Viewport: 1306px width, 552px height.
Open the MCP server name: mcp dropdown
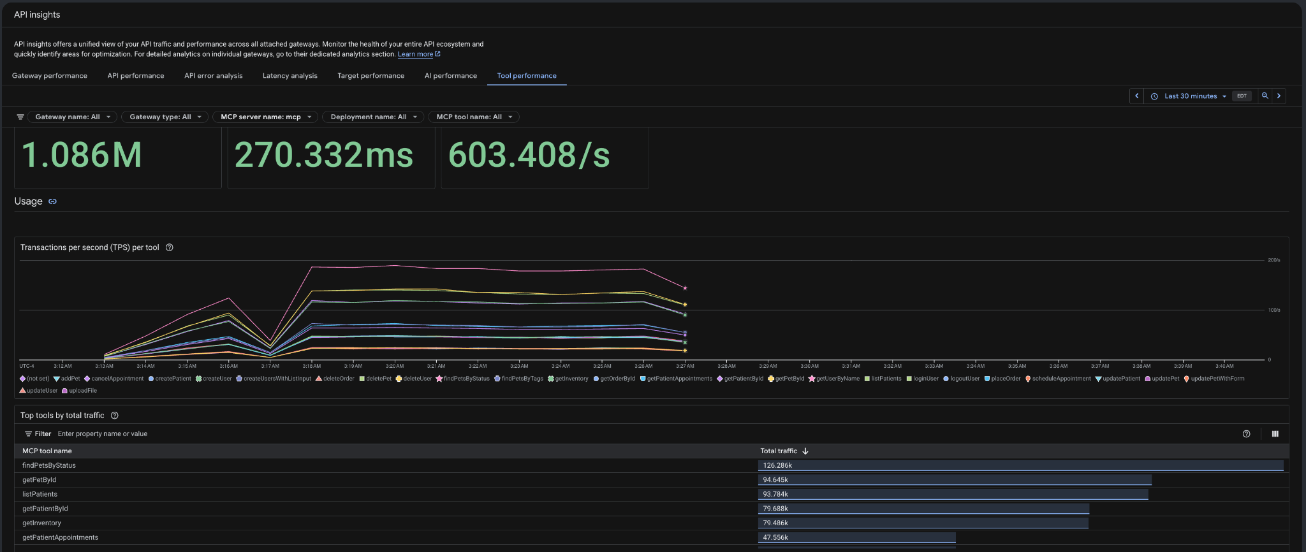click(x=266, y=117)
